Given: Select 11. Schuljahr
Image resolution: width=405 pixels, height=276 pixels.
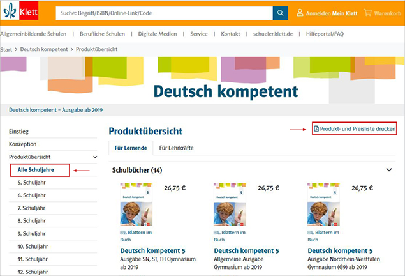Looking at the screenshot, I should [33, 259].
